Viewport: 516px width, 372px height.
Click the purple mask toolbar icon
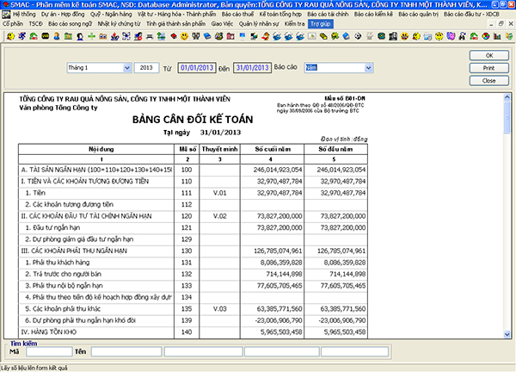tap(451, 36)
